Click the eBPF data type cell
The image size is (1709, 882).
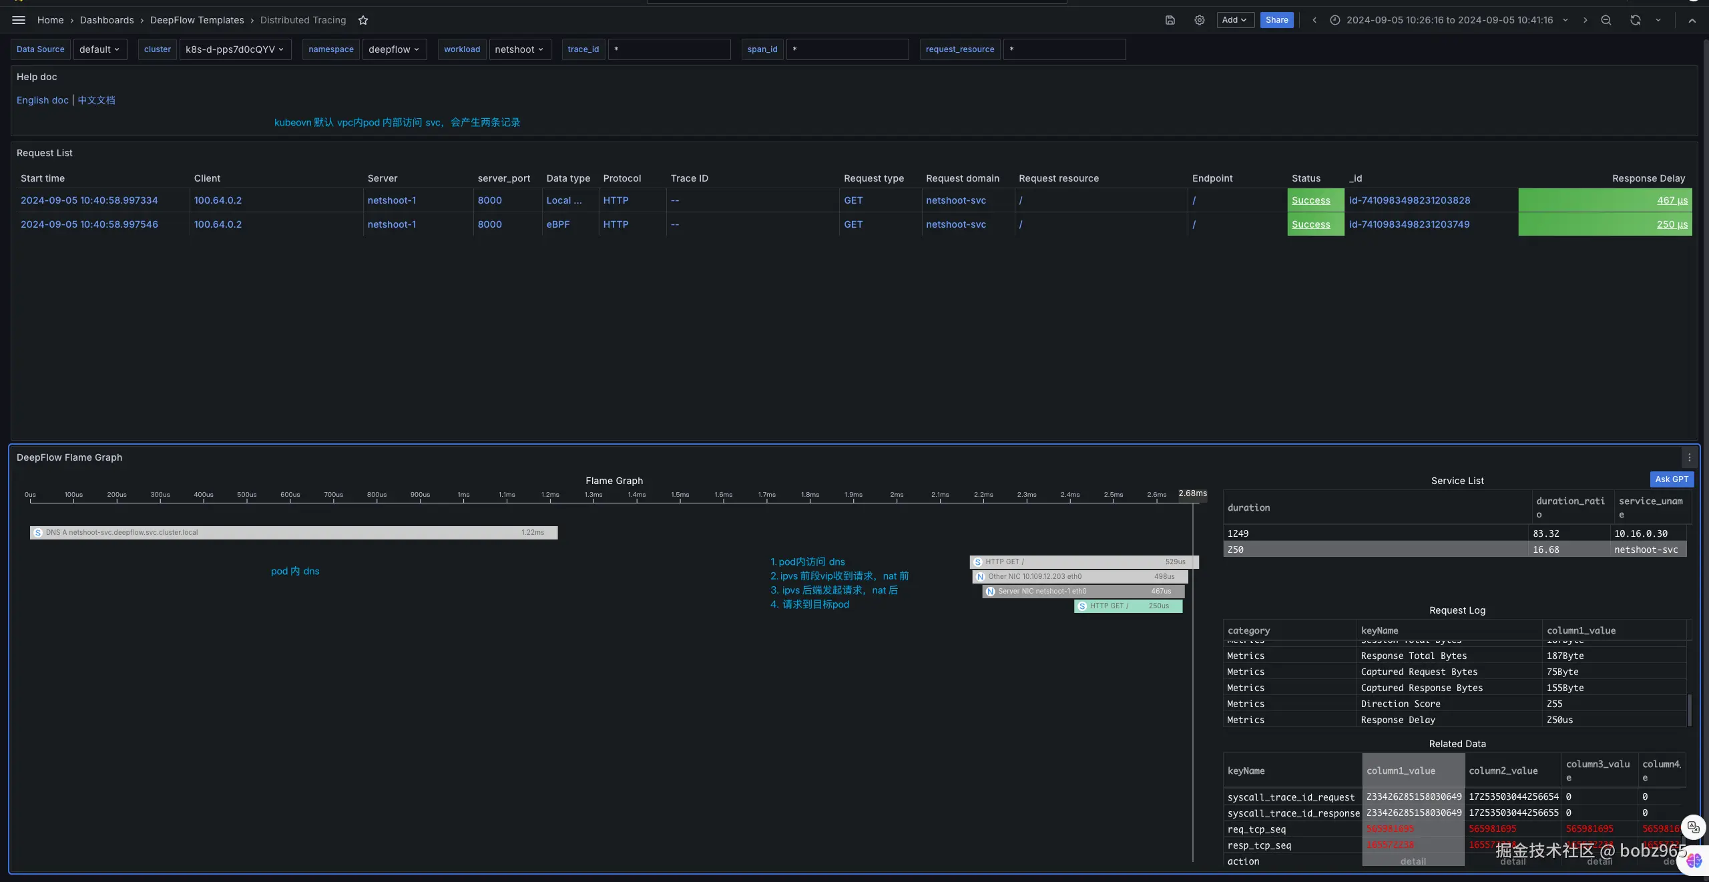[558, 224]
